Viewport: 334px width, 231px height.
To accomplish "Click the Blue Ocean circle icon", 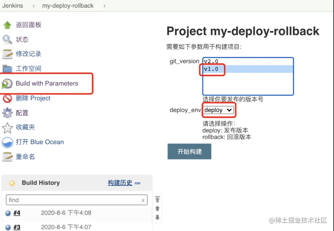I will click(7, 142).
